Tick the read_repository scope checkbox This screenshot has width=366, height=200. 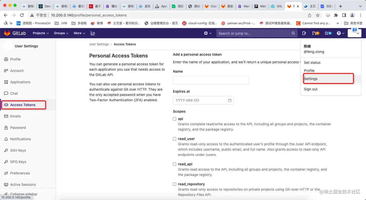pos(174,184)
